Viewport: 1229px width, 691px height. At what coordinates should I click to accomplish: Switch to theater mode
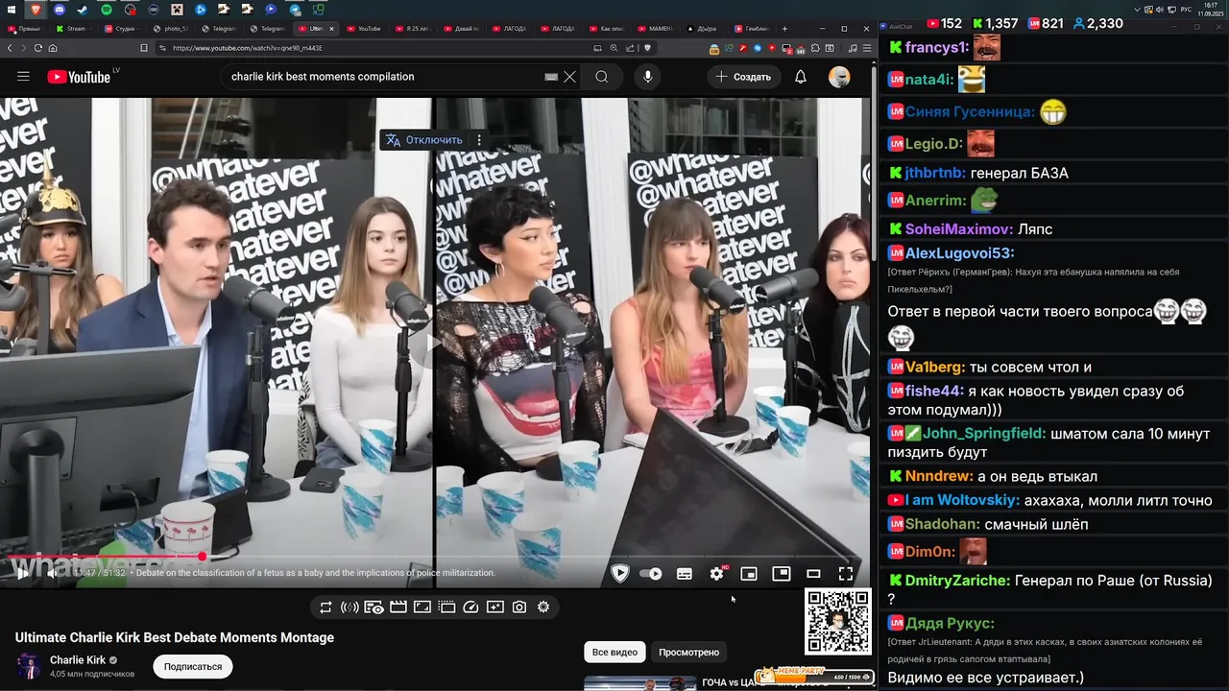coord(813,574)
